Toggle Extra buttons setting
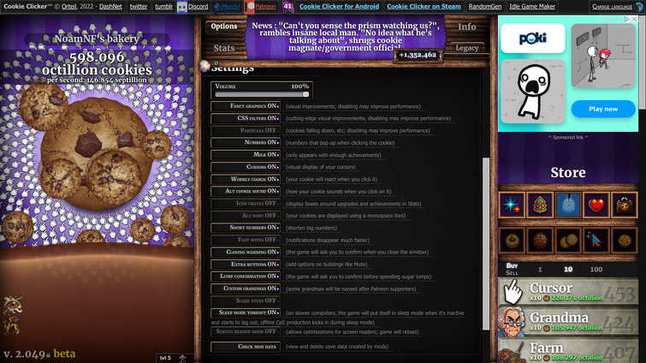646x363 pixels. 246,264
